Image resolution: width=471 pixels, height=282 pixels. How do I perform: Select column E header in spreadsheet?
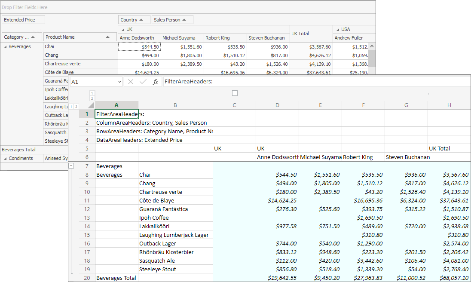pyautogui.click(x=320, y=105)
